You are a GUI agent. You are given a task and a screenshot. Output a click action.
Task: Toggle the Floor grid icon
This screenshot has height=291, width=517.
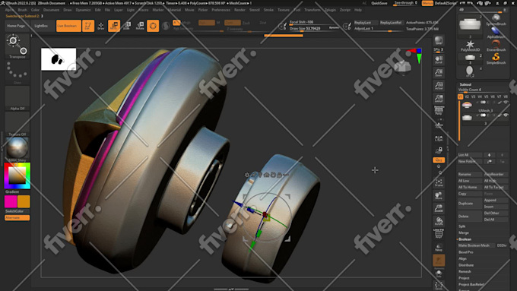point(439,125)
